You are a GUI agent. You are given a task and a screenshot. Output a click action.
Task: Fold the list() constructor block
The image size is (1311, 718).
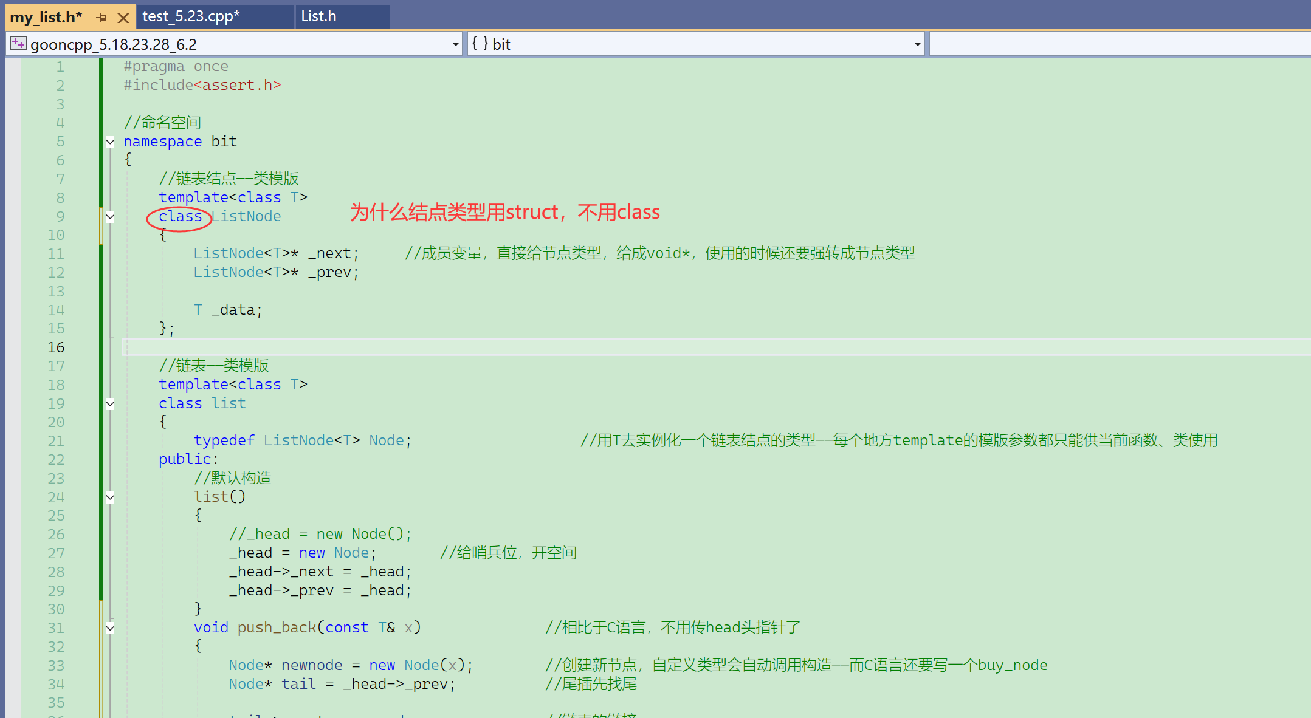(x=110, y=497)
